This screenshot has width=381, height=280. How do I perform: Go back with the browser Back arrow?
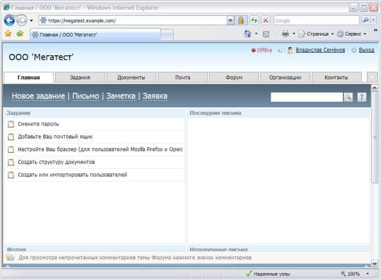10,20
